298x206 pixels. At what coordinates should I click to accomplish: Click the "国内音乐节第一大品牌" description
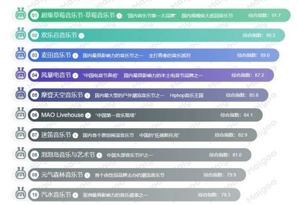point(152,16)
